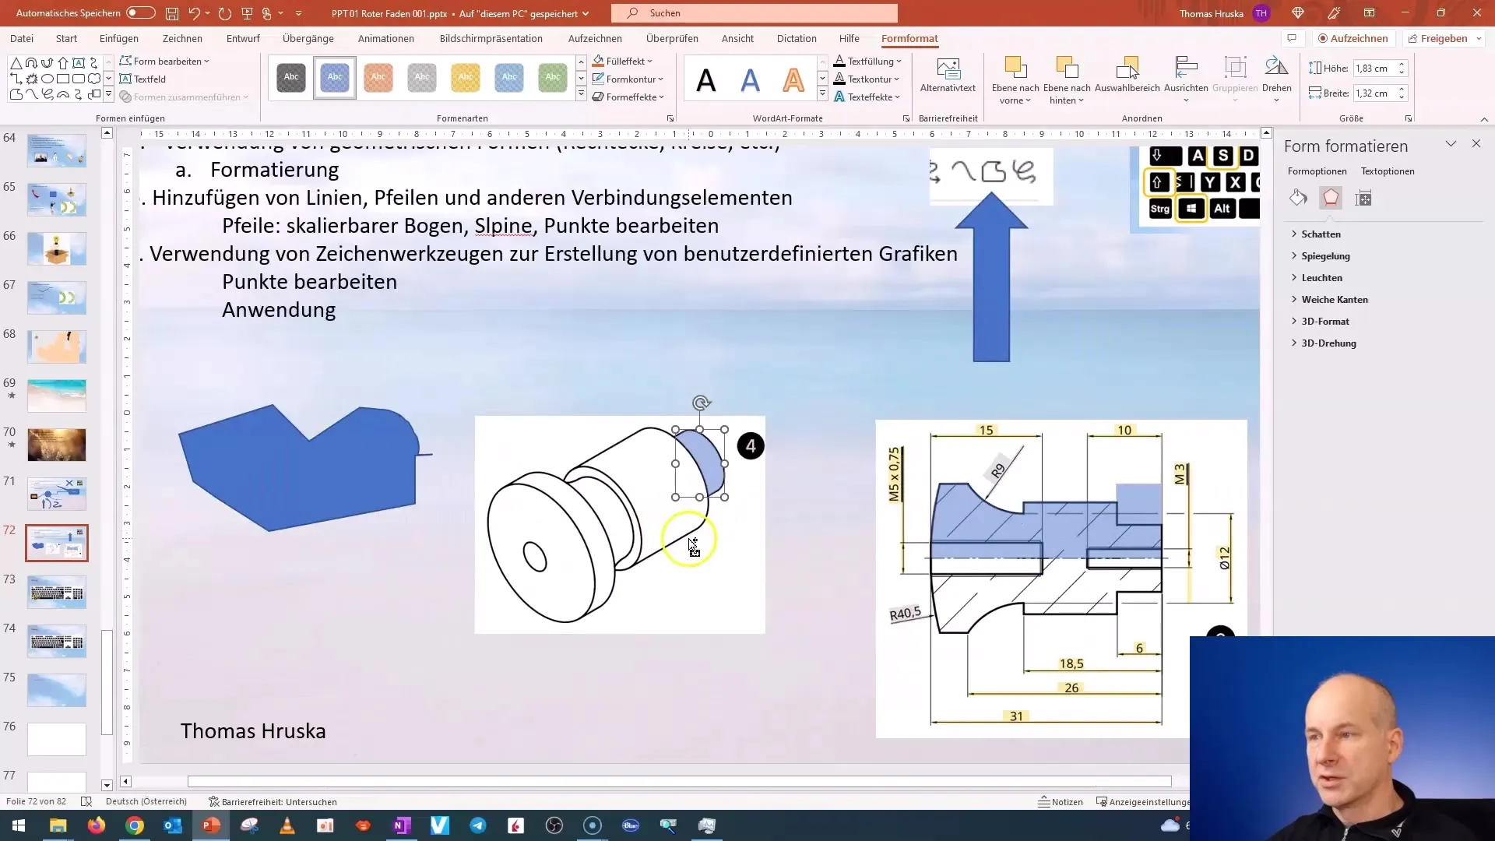Expand the 3D-Format options panel
Screen dimensions: 1495x841
click(1324, 320)
